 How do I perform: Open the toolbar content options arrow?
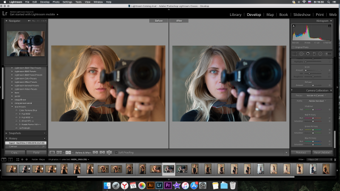(x=286, y=152)
